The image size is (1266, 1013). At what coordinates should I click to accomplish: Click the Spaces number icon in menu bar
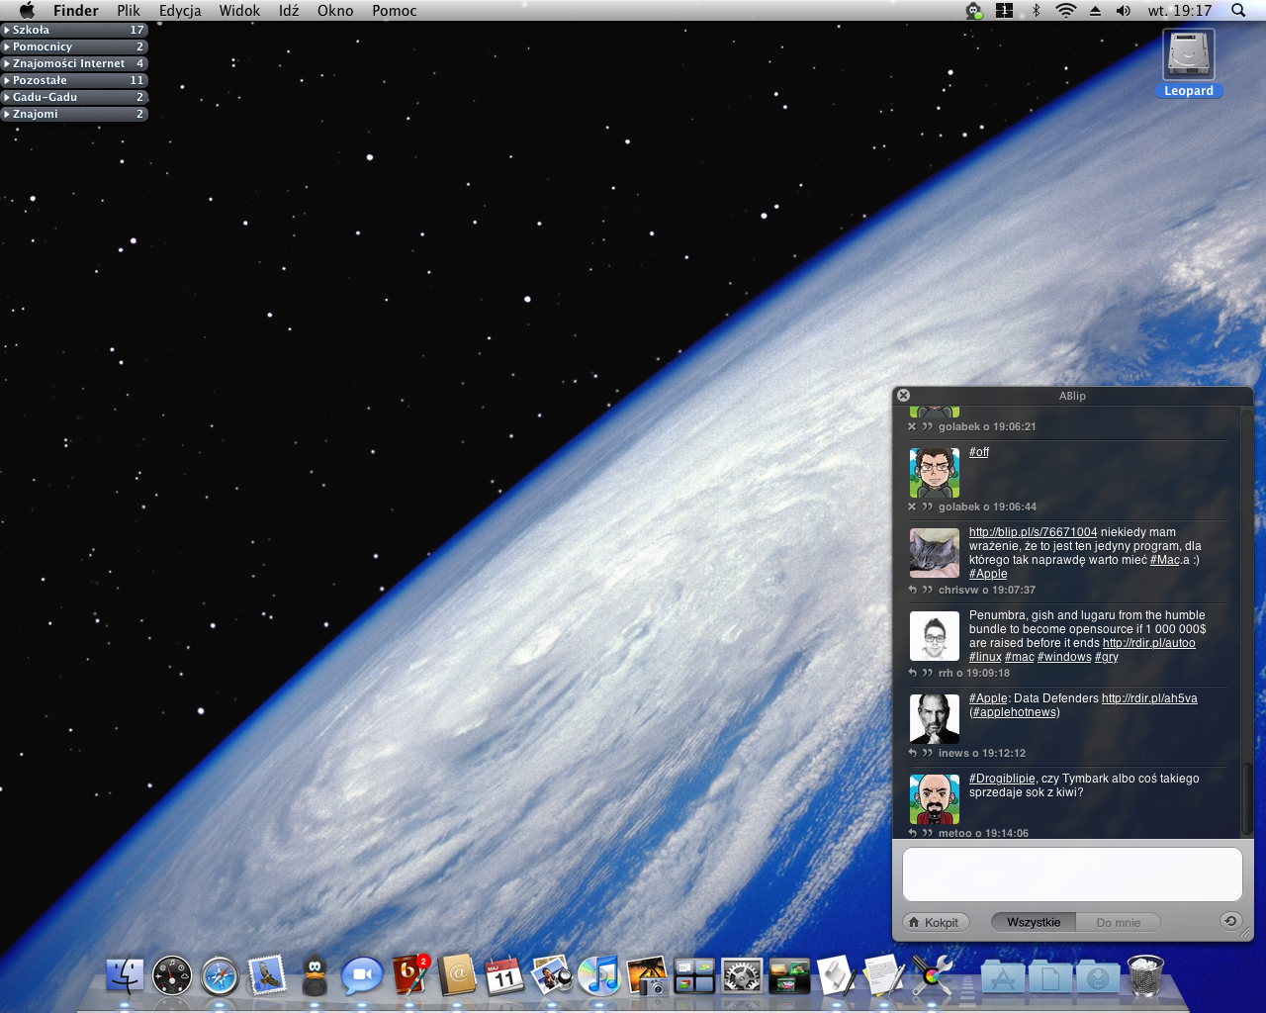point(1004,11)
